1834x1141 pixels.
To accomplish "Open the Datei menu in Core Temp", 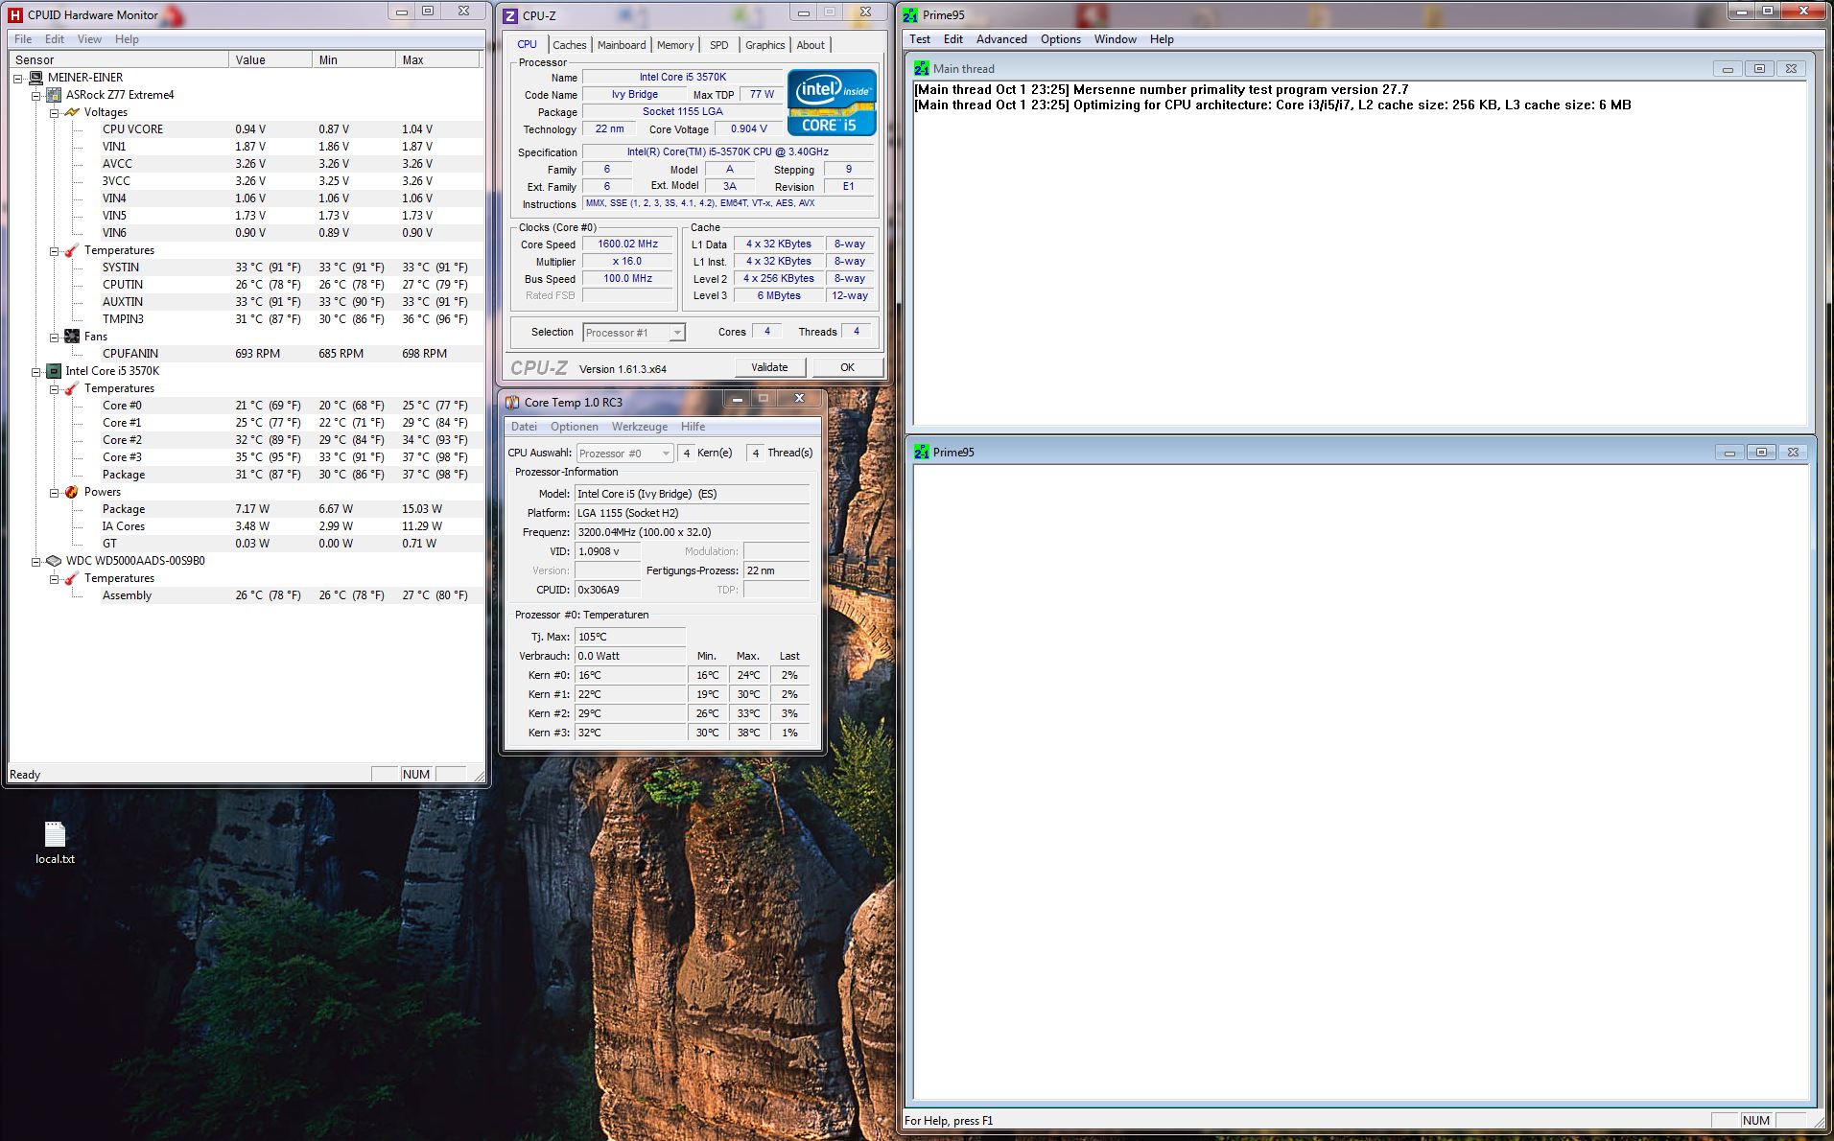I will click(x=525, y=427).
